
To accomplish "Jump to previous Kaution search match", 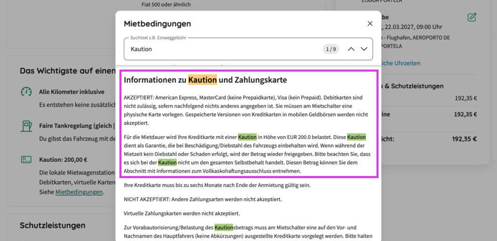I will (x=351, y=49).
